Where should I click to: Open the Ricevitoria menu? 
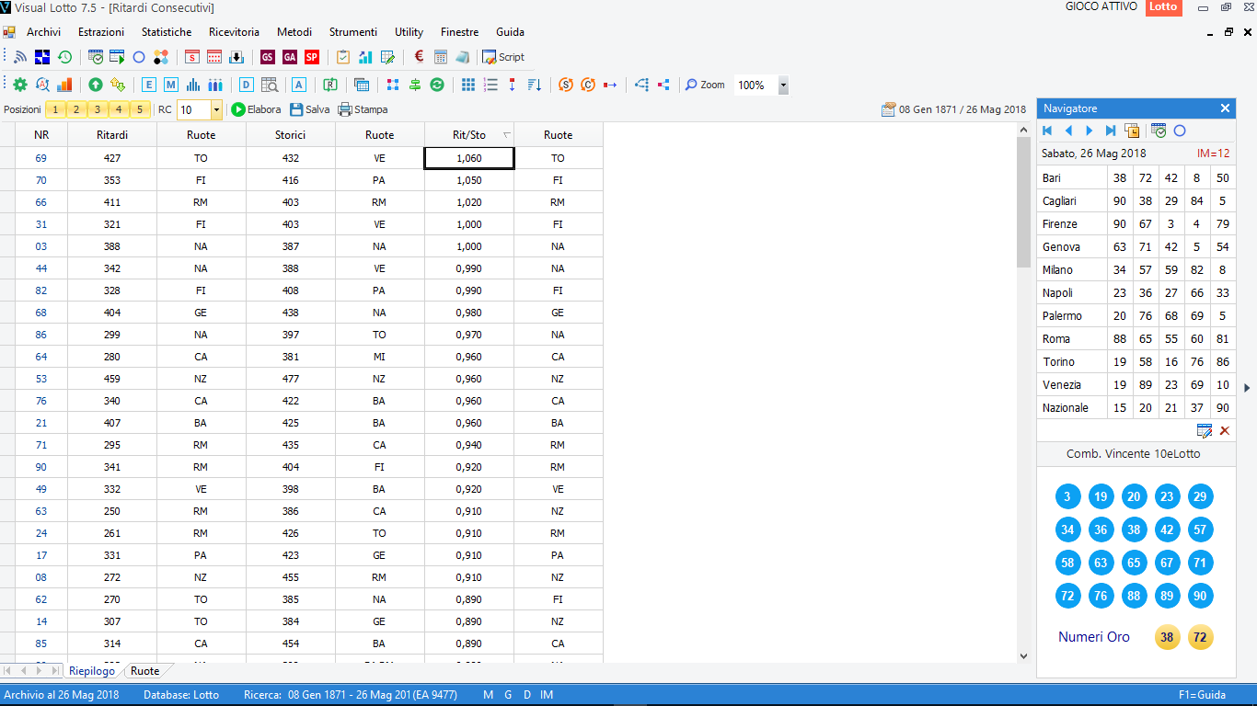click(235, 32)
